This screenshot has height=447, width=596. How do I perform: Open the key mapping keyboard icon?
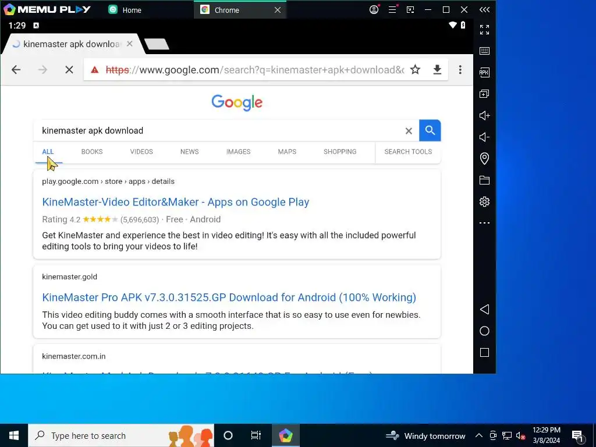[484, 51]
